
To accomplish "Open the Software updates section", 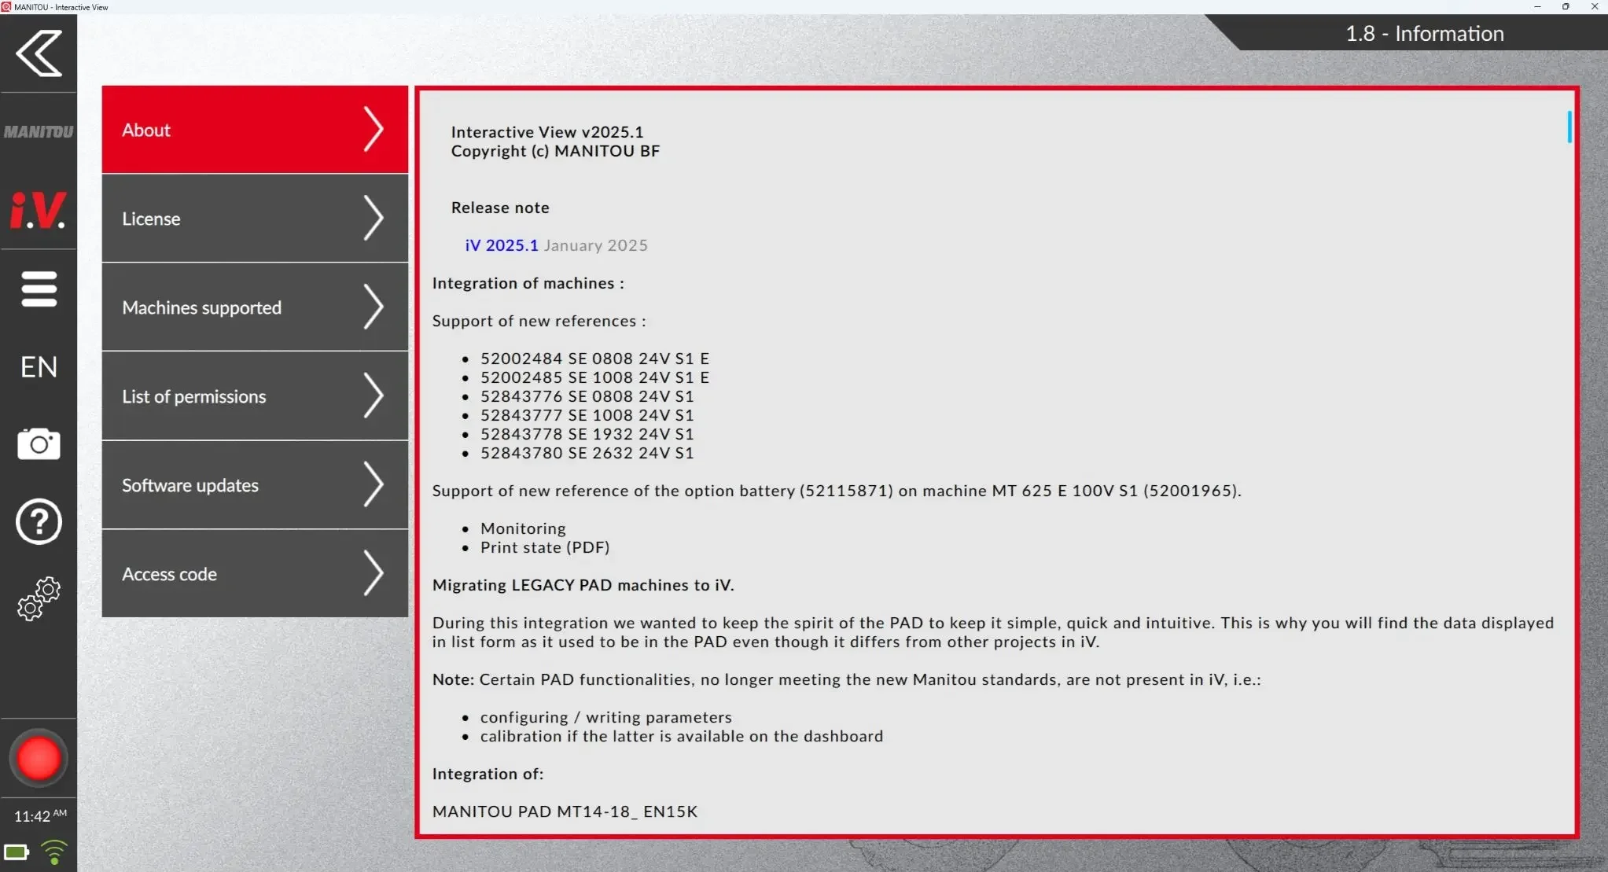I will click(x=255, y=485).
